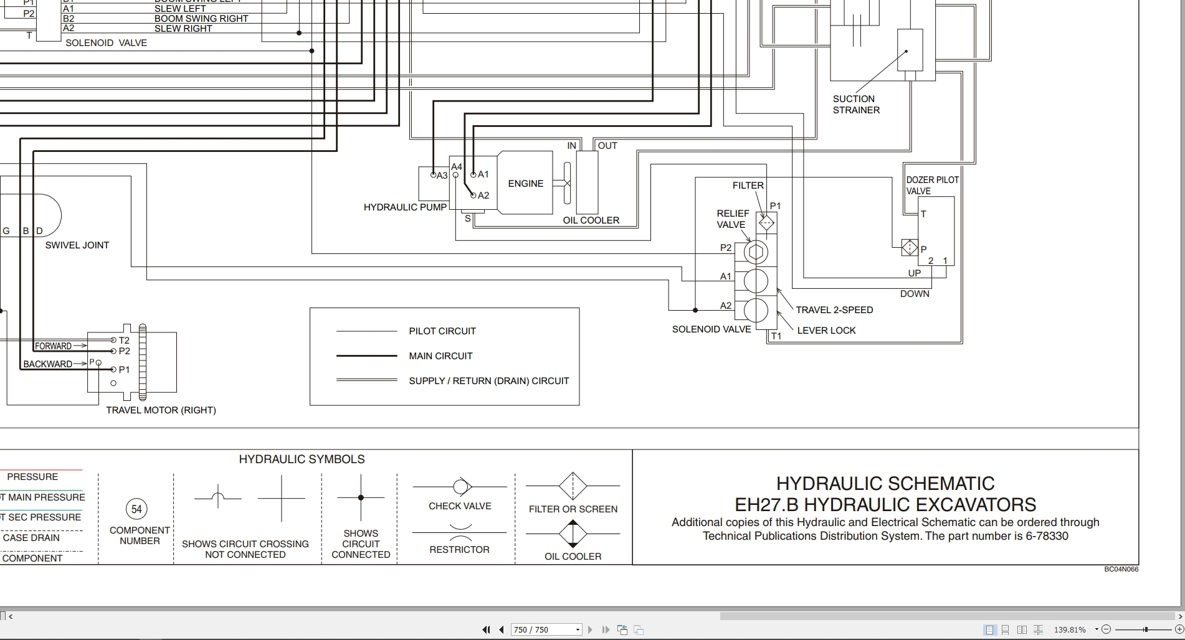Click the HYDRAULIC SYMBOLS heading
Image resolution: width=1185 pixels, height=640 pixels.
tap(302, 459)
